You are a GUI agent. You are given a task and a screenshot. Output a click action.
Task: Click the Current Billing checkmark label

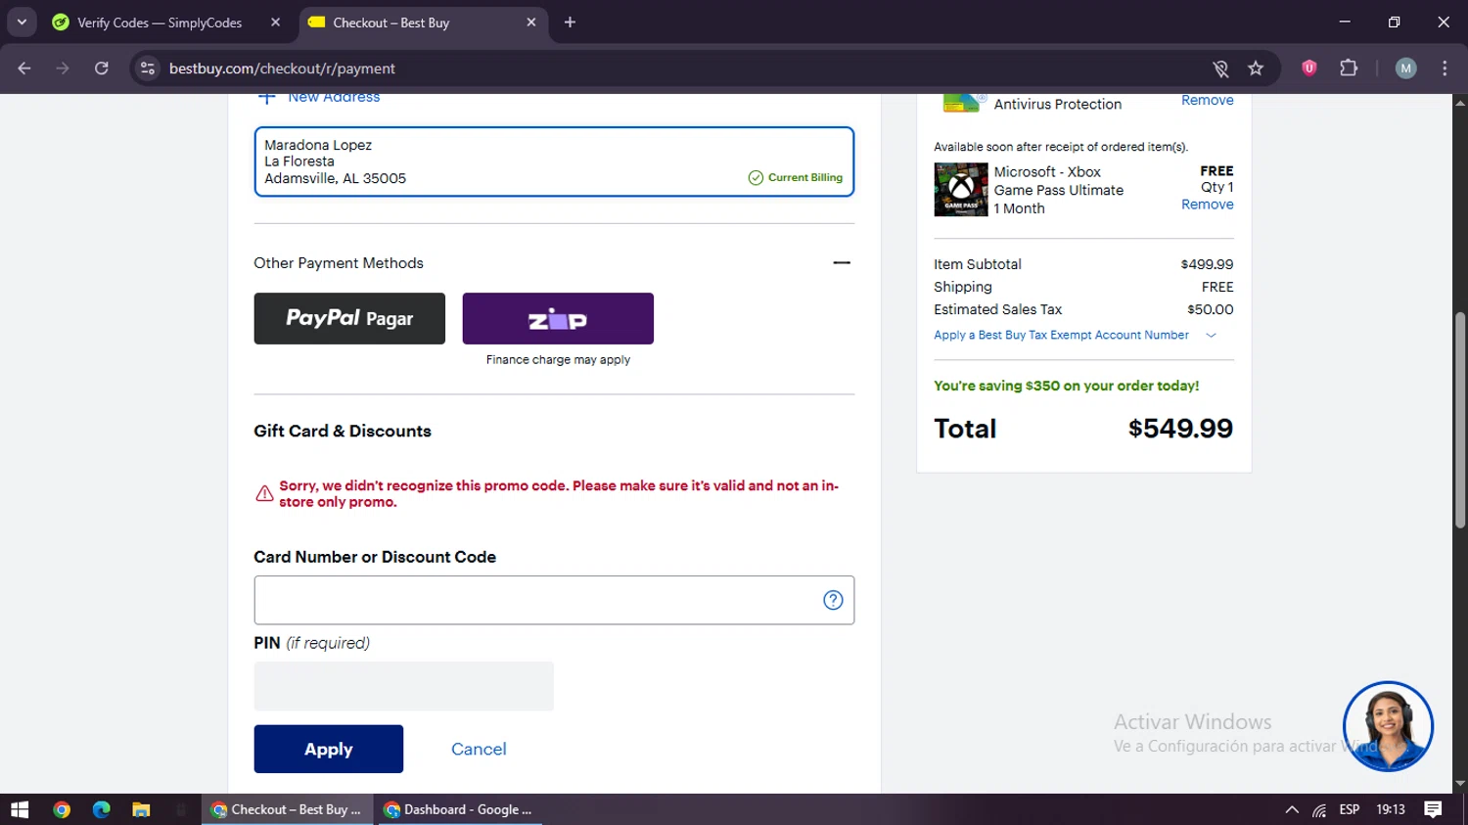(x=795, y=177)
